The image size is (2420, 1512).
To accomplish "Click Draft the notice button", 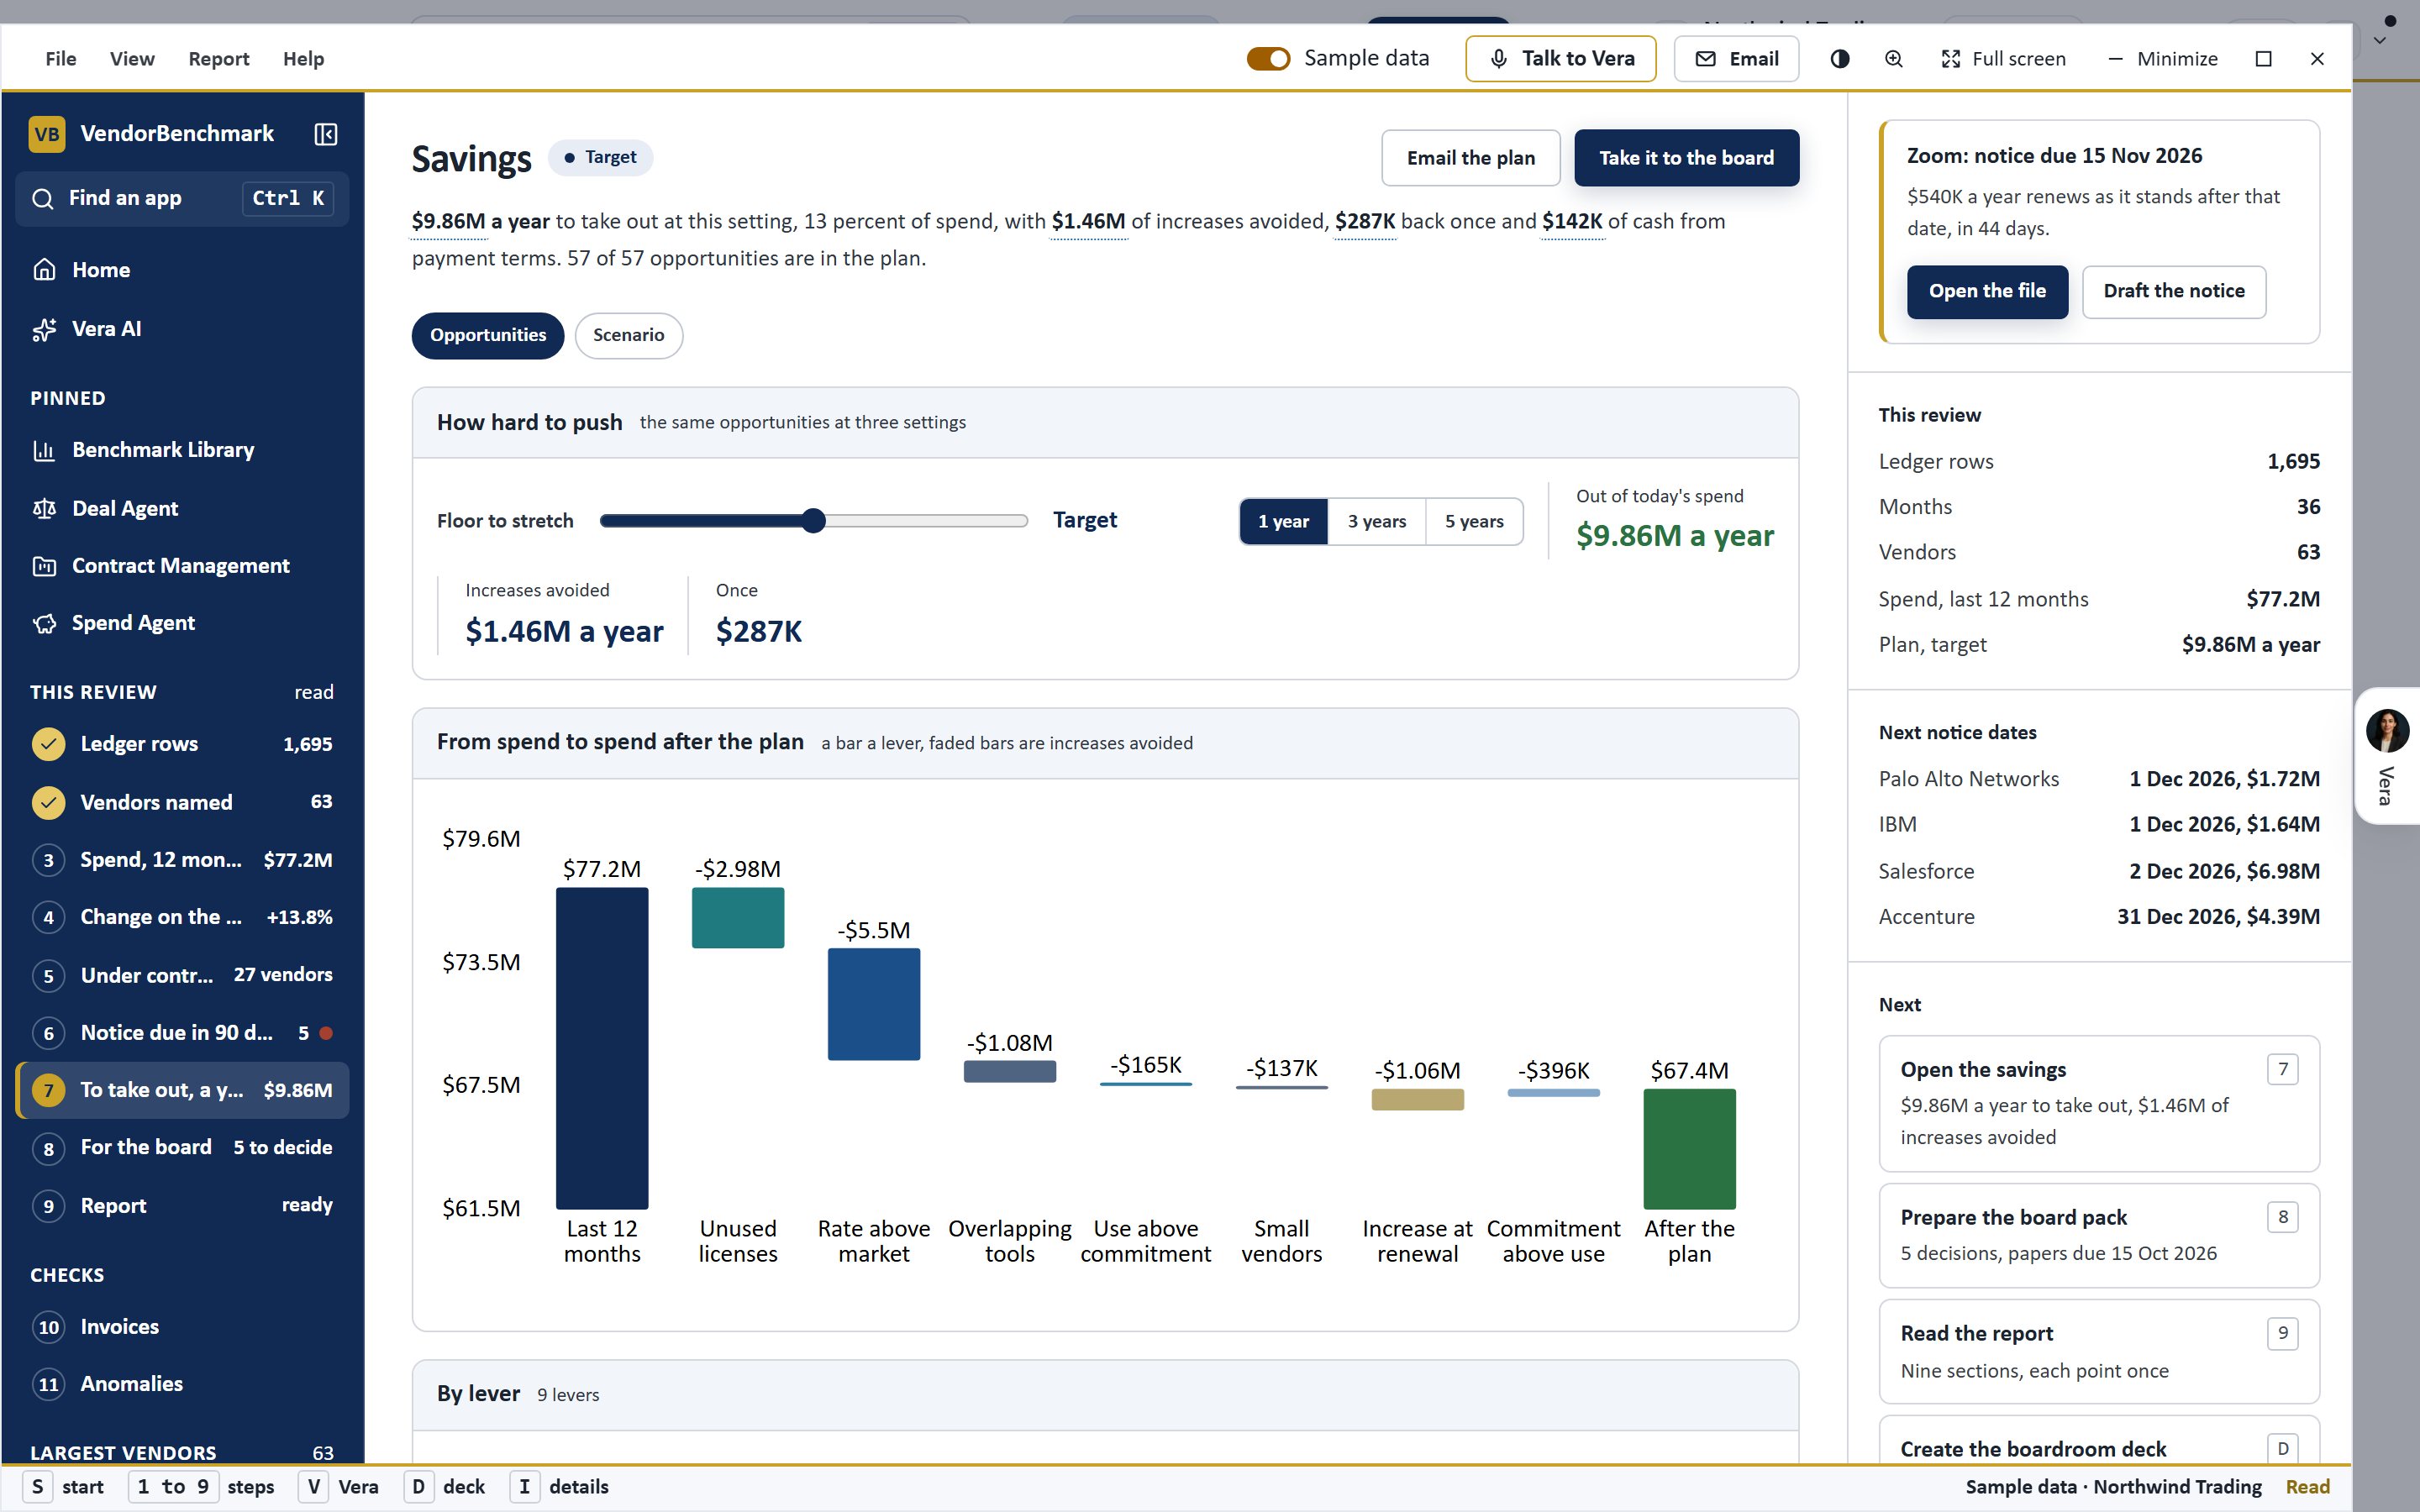I will point(2174,291).
